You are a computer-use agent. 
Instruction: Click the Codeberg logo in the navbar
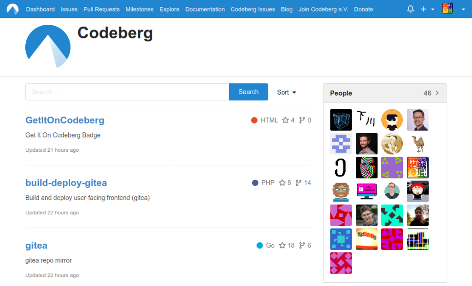click(x=12, y=9)
